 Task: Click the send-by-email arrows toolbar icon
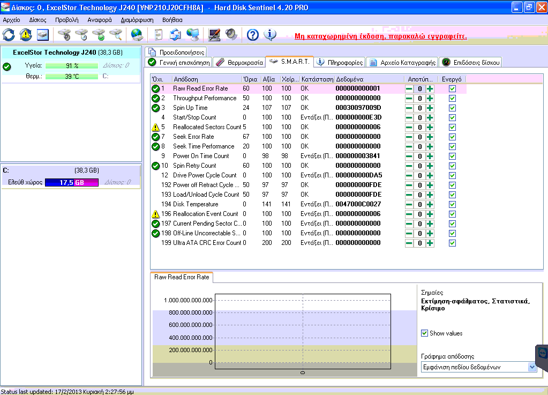pos(175,35)
